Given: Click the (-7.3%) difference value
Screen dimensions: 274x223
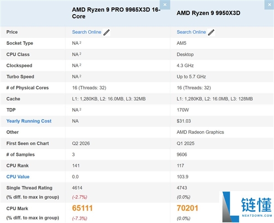Looking at the screenshot, I should 79,218.
